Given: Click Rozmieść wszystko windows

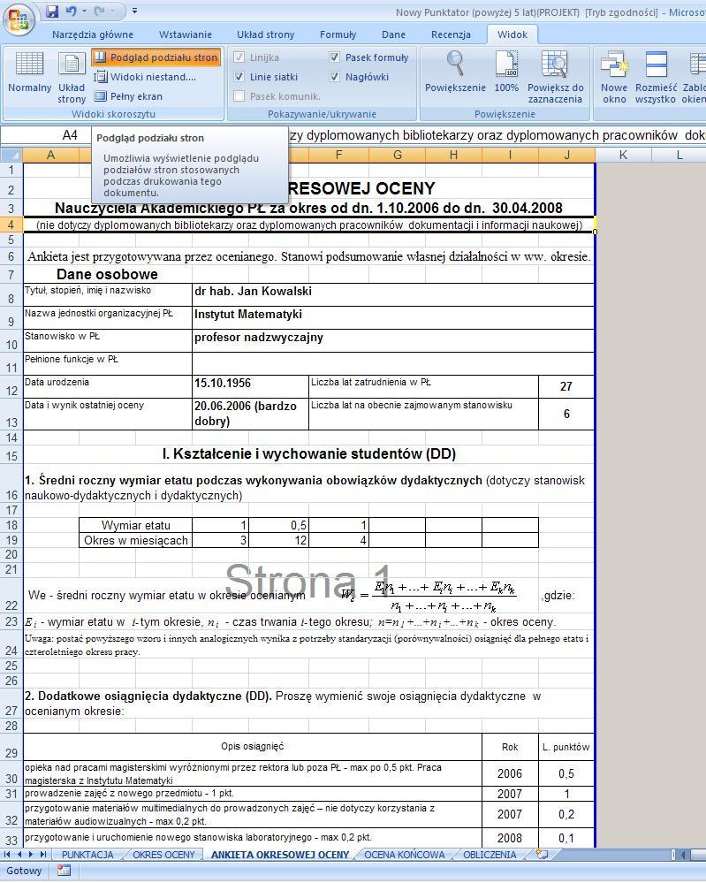Looking at the screenshot, I should click(x=656, y=77).
